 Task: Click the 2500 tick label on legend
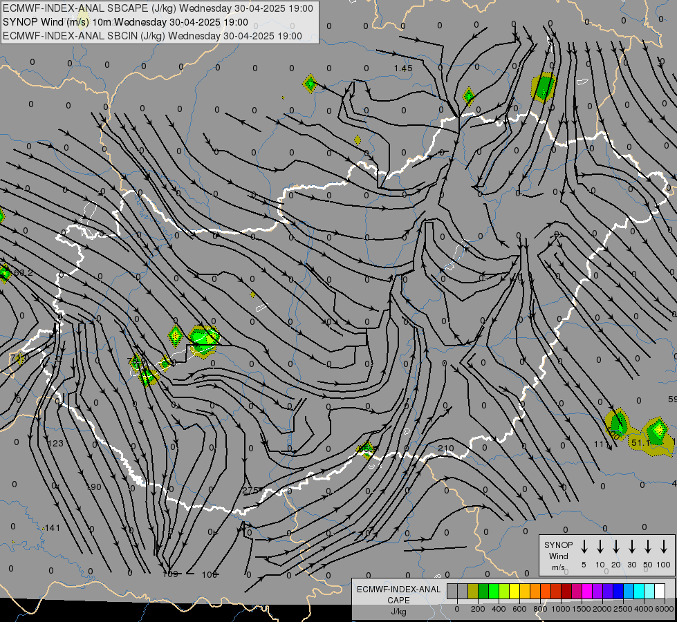click(623, 609)
